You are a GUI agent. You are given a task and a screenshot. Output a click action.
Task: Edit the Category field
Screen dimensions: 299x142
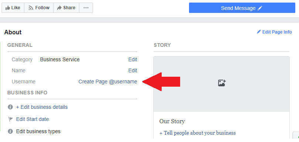(x=133, y=59)
